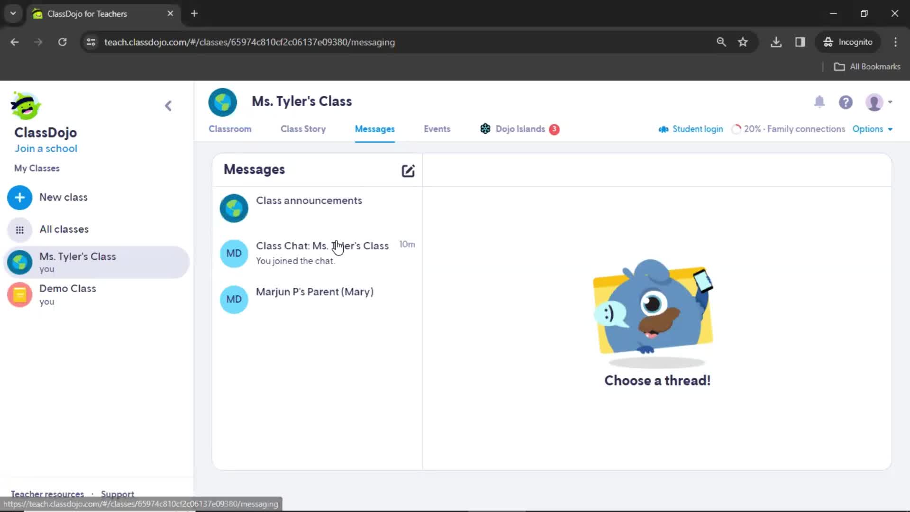Click the Ms. Tyler's Class globe avatar in header
Screen dimensions: 910x512
click(223, 102)
